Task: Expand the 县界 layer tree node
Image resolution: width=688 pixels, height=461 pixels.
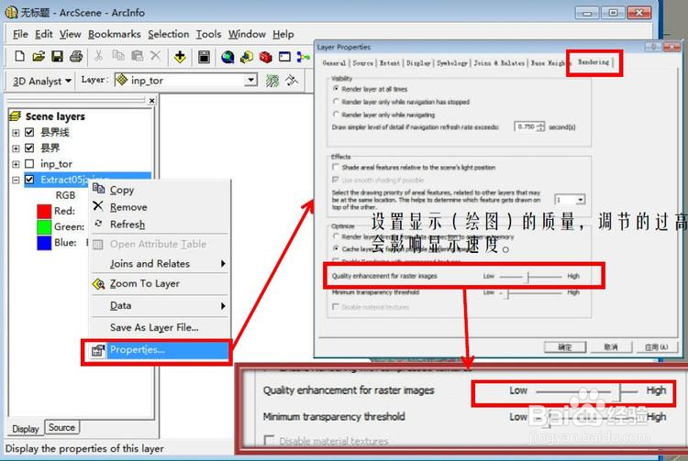Action: click(16, 148)
